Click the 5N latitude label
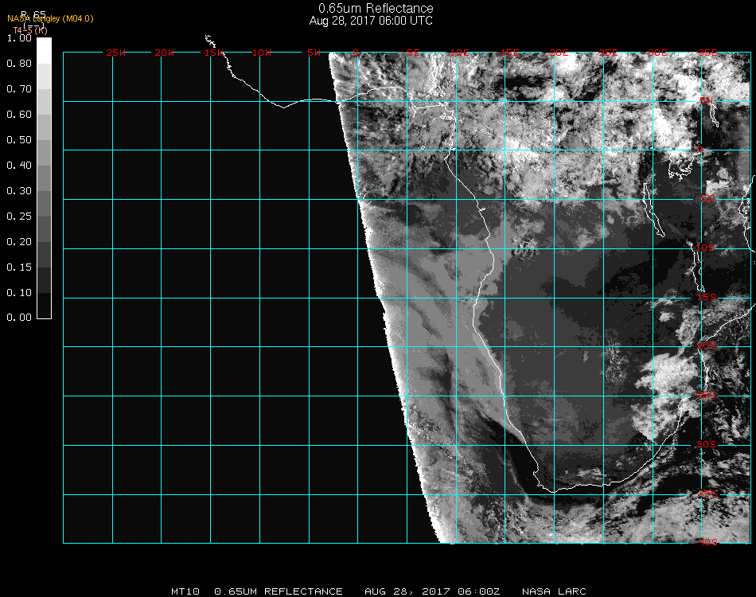The width and height of the screenshot is (756, 597). click(706, 101)
